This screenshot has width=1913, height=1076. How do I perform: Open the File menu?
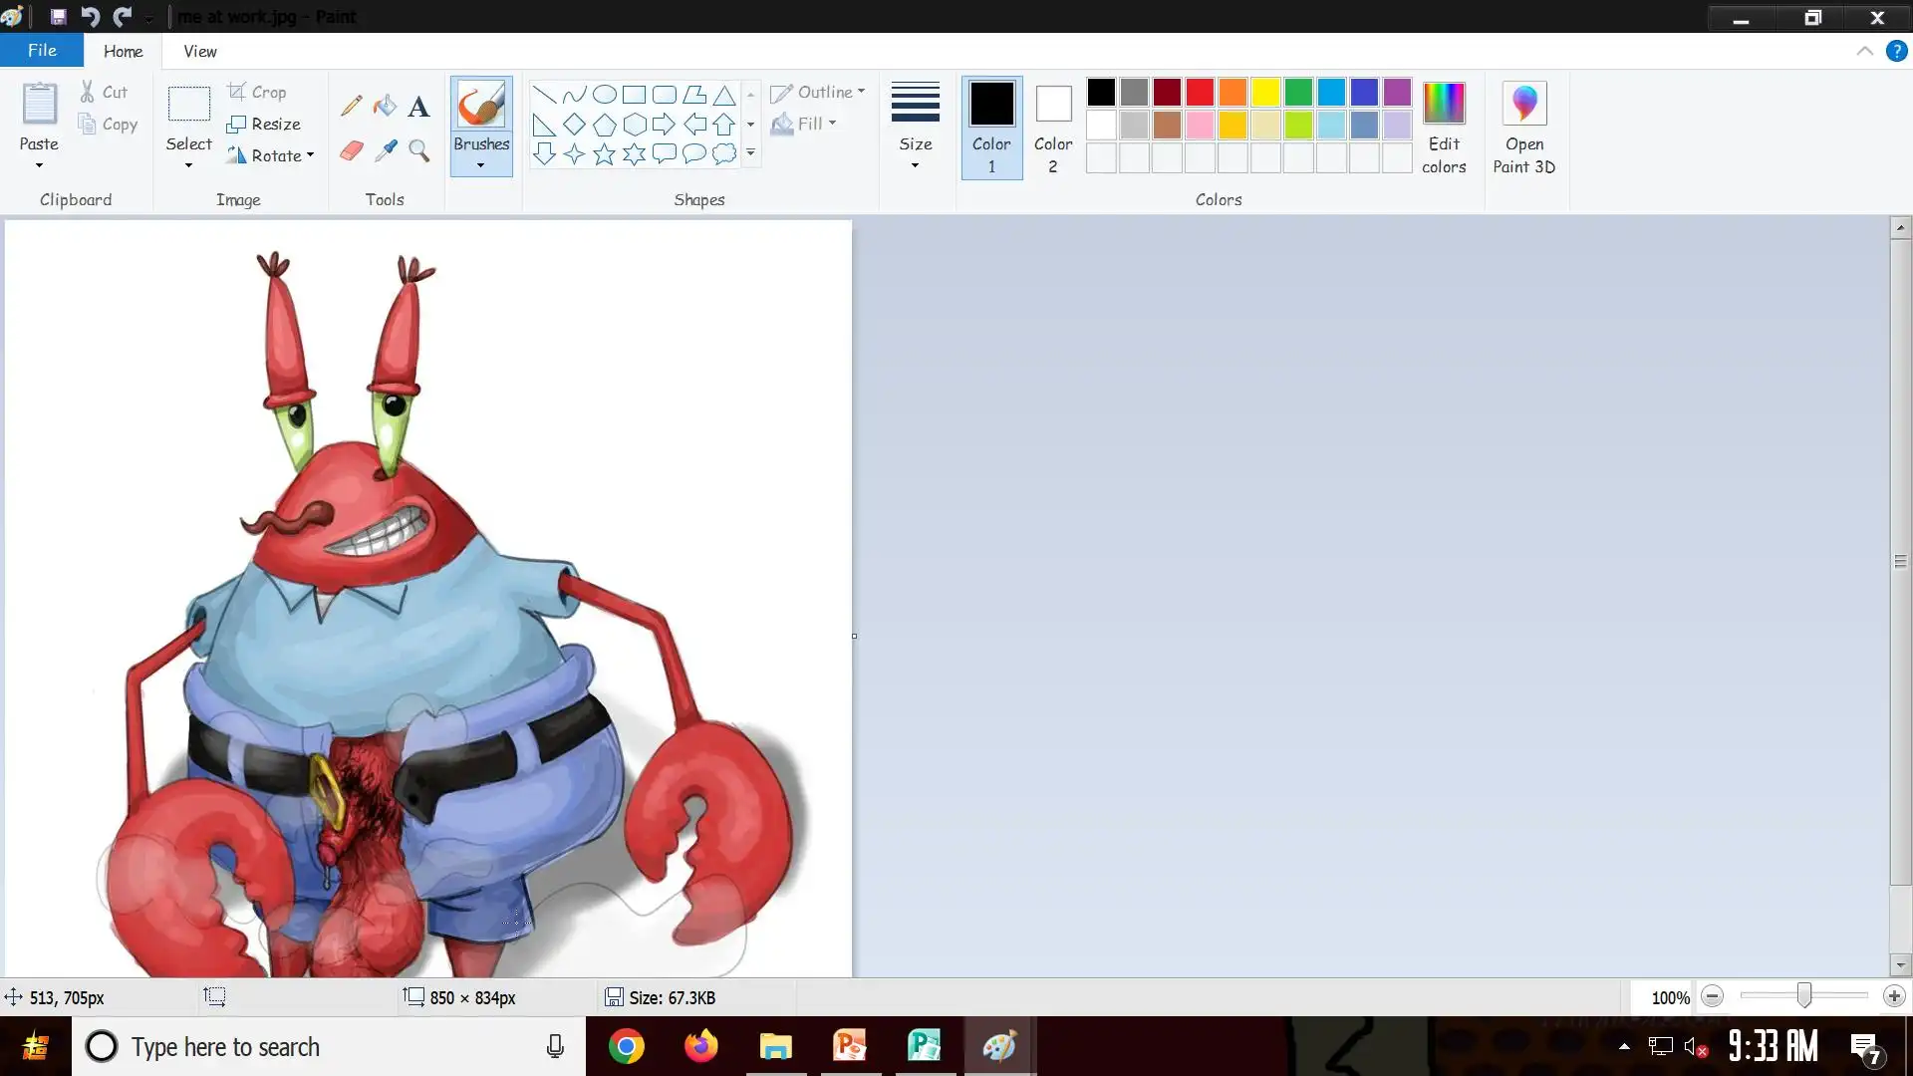click(x=42, y=51)
